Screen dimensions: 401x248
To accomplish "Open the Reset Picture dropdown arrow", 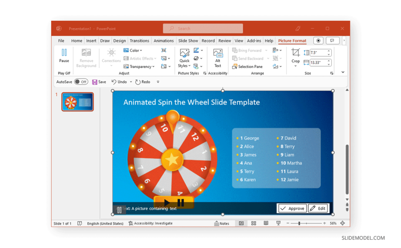I will point(170,67).
